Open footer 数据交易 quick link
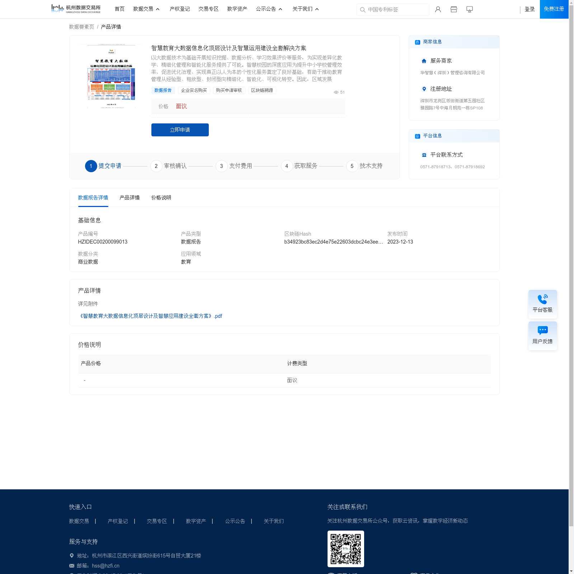This screenshot has width=574, height=574. point(79,521)
